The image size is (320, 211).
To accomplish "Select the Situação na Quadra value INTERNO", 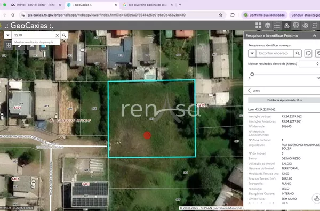I will click(287, 193).
